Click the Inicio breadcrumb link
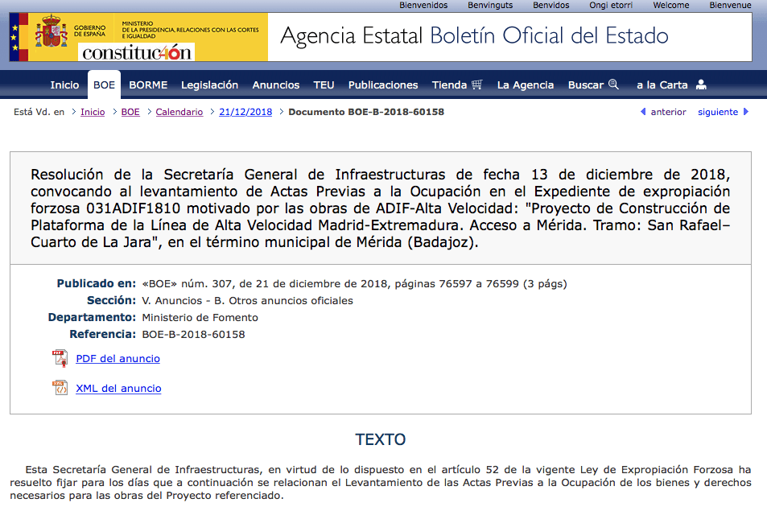 pyautogui.click(x=93, y=112)
